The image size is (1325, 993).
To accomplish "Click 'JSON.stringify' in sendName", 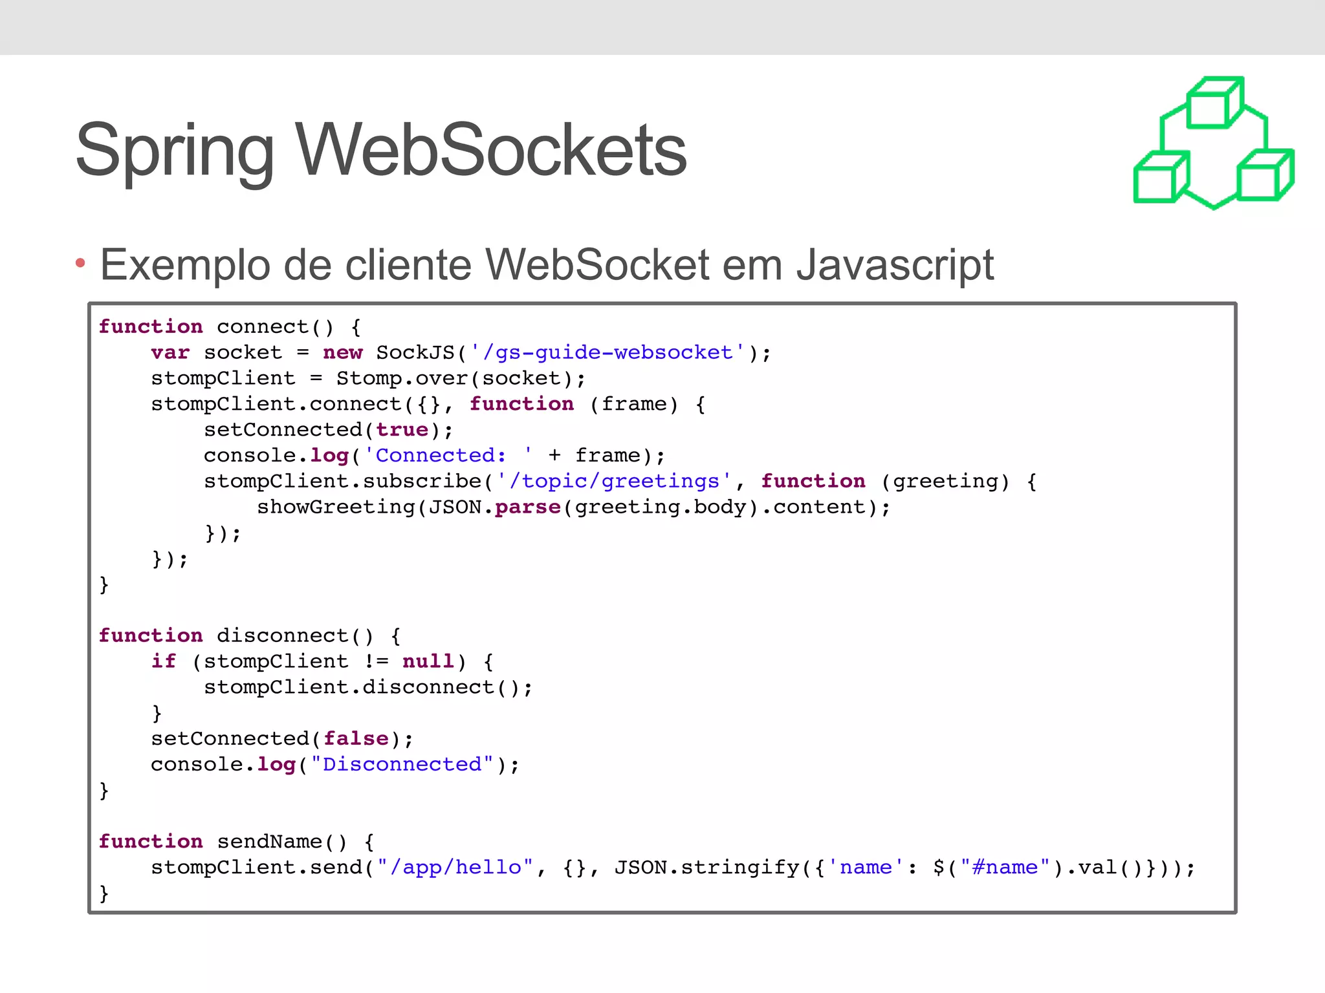I will pos(706,868).
